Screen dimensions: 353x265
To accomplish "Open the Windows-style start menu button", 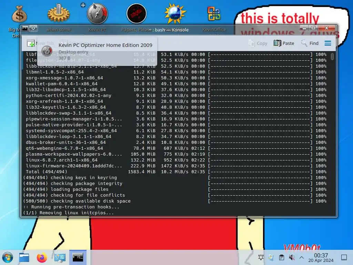I will 8,257.
